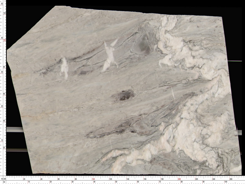Click the red 100 on vertical CM ruler
This screenshot has height=184, width=245.
5,40
